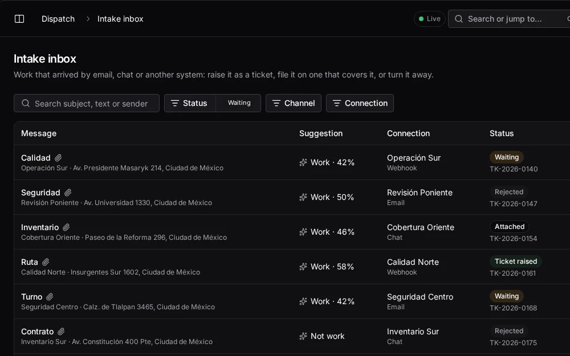This screenshot has width=570, height=356.
Task: Open the Channel filter dropdown
Action: point(294,103)
